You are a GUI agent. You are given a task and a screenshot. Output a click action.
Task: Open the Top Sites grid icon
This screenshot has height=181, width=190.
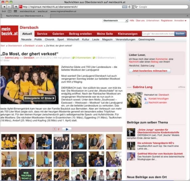(15, 11)
